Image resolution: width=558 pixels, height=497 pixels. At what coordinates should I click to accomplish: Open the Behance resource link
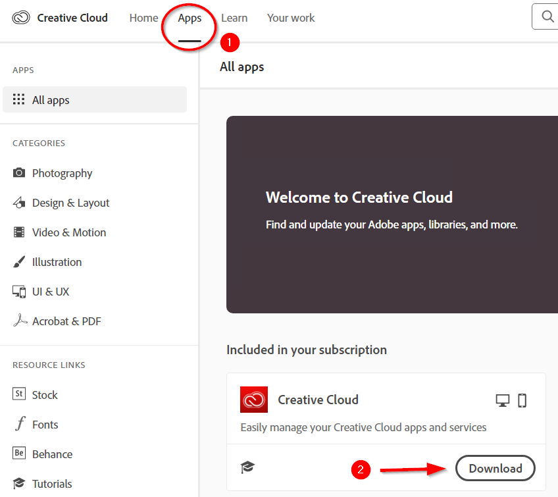click(x=53, y=454)
